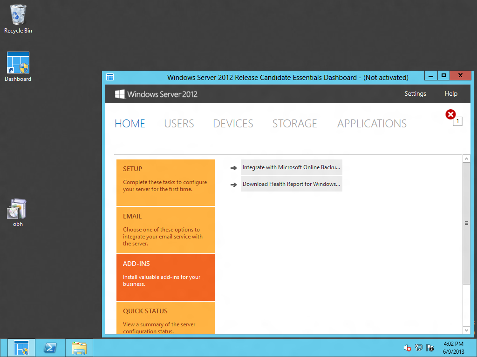The width and height of the screenshot is (477, 357).
Task: Click the scrollbar up arrow
Action: [x=466, y=159]
